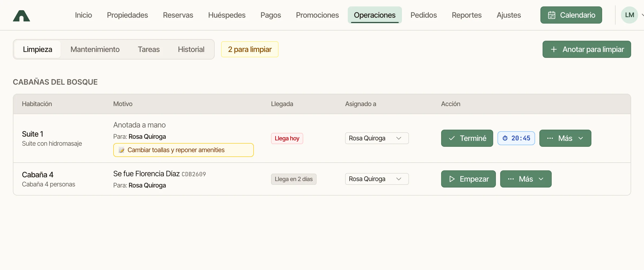644x270 pixels.
Task: Click Se fue Florencia Díaz text
Action: [146, 174]
